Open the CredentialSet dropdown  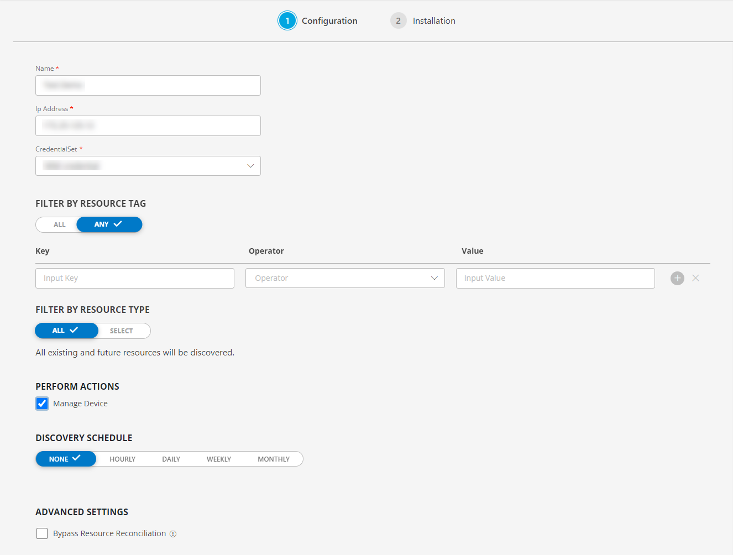click(250, 166)
